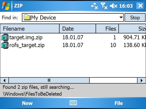This screenshot has width=146, height=109.
Task: Click the yellow folder icon in Find in
Action: pos(27,17)
